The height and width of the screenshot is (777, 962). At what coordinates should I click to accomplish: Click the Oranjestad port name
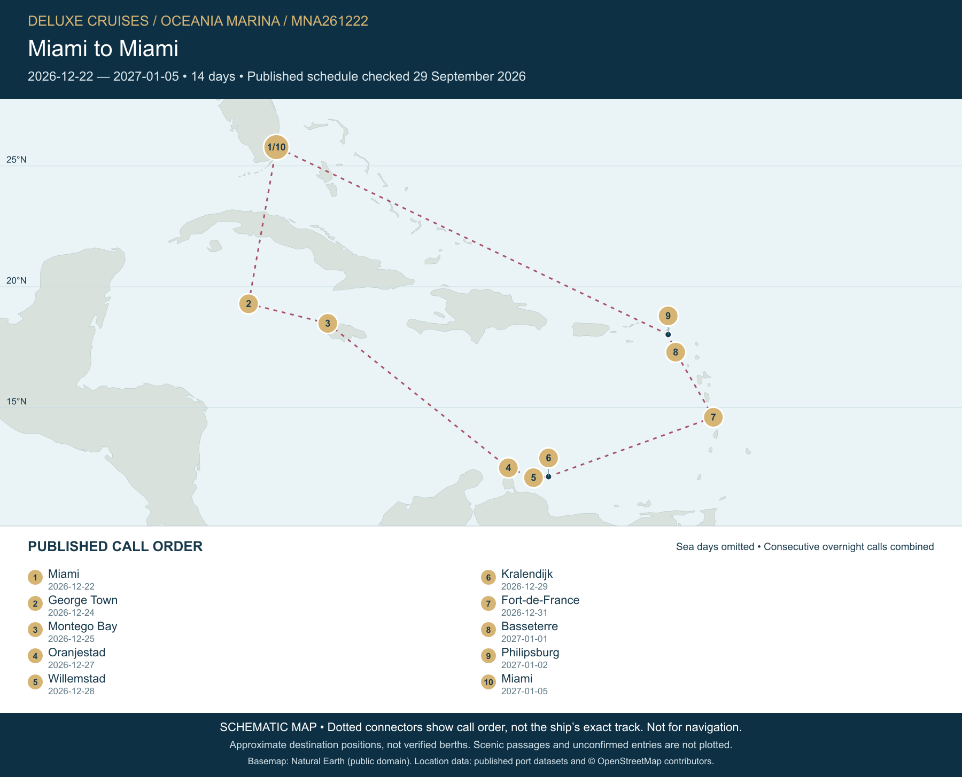tap(77, 652)
